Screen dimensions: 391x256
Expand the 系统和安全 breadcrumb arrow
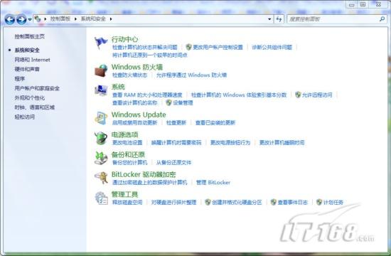[111, 19]
